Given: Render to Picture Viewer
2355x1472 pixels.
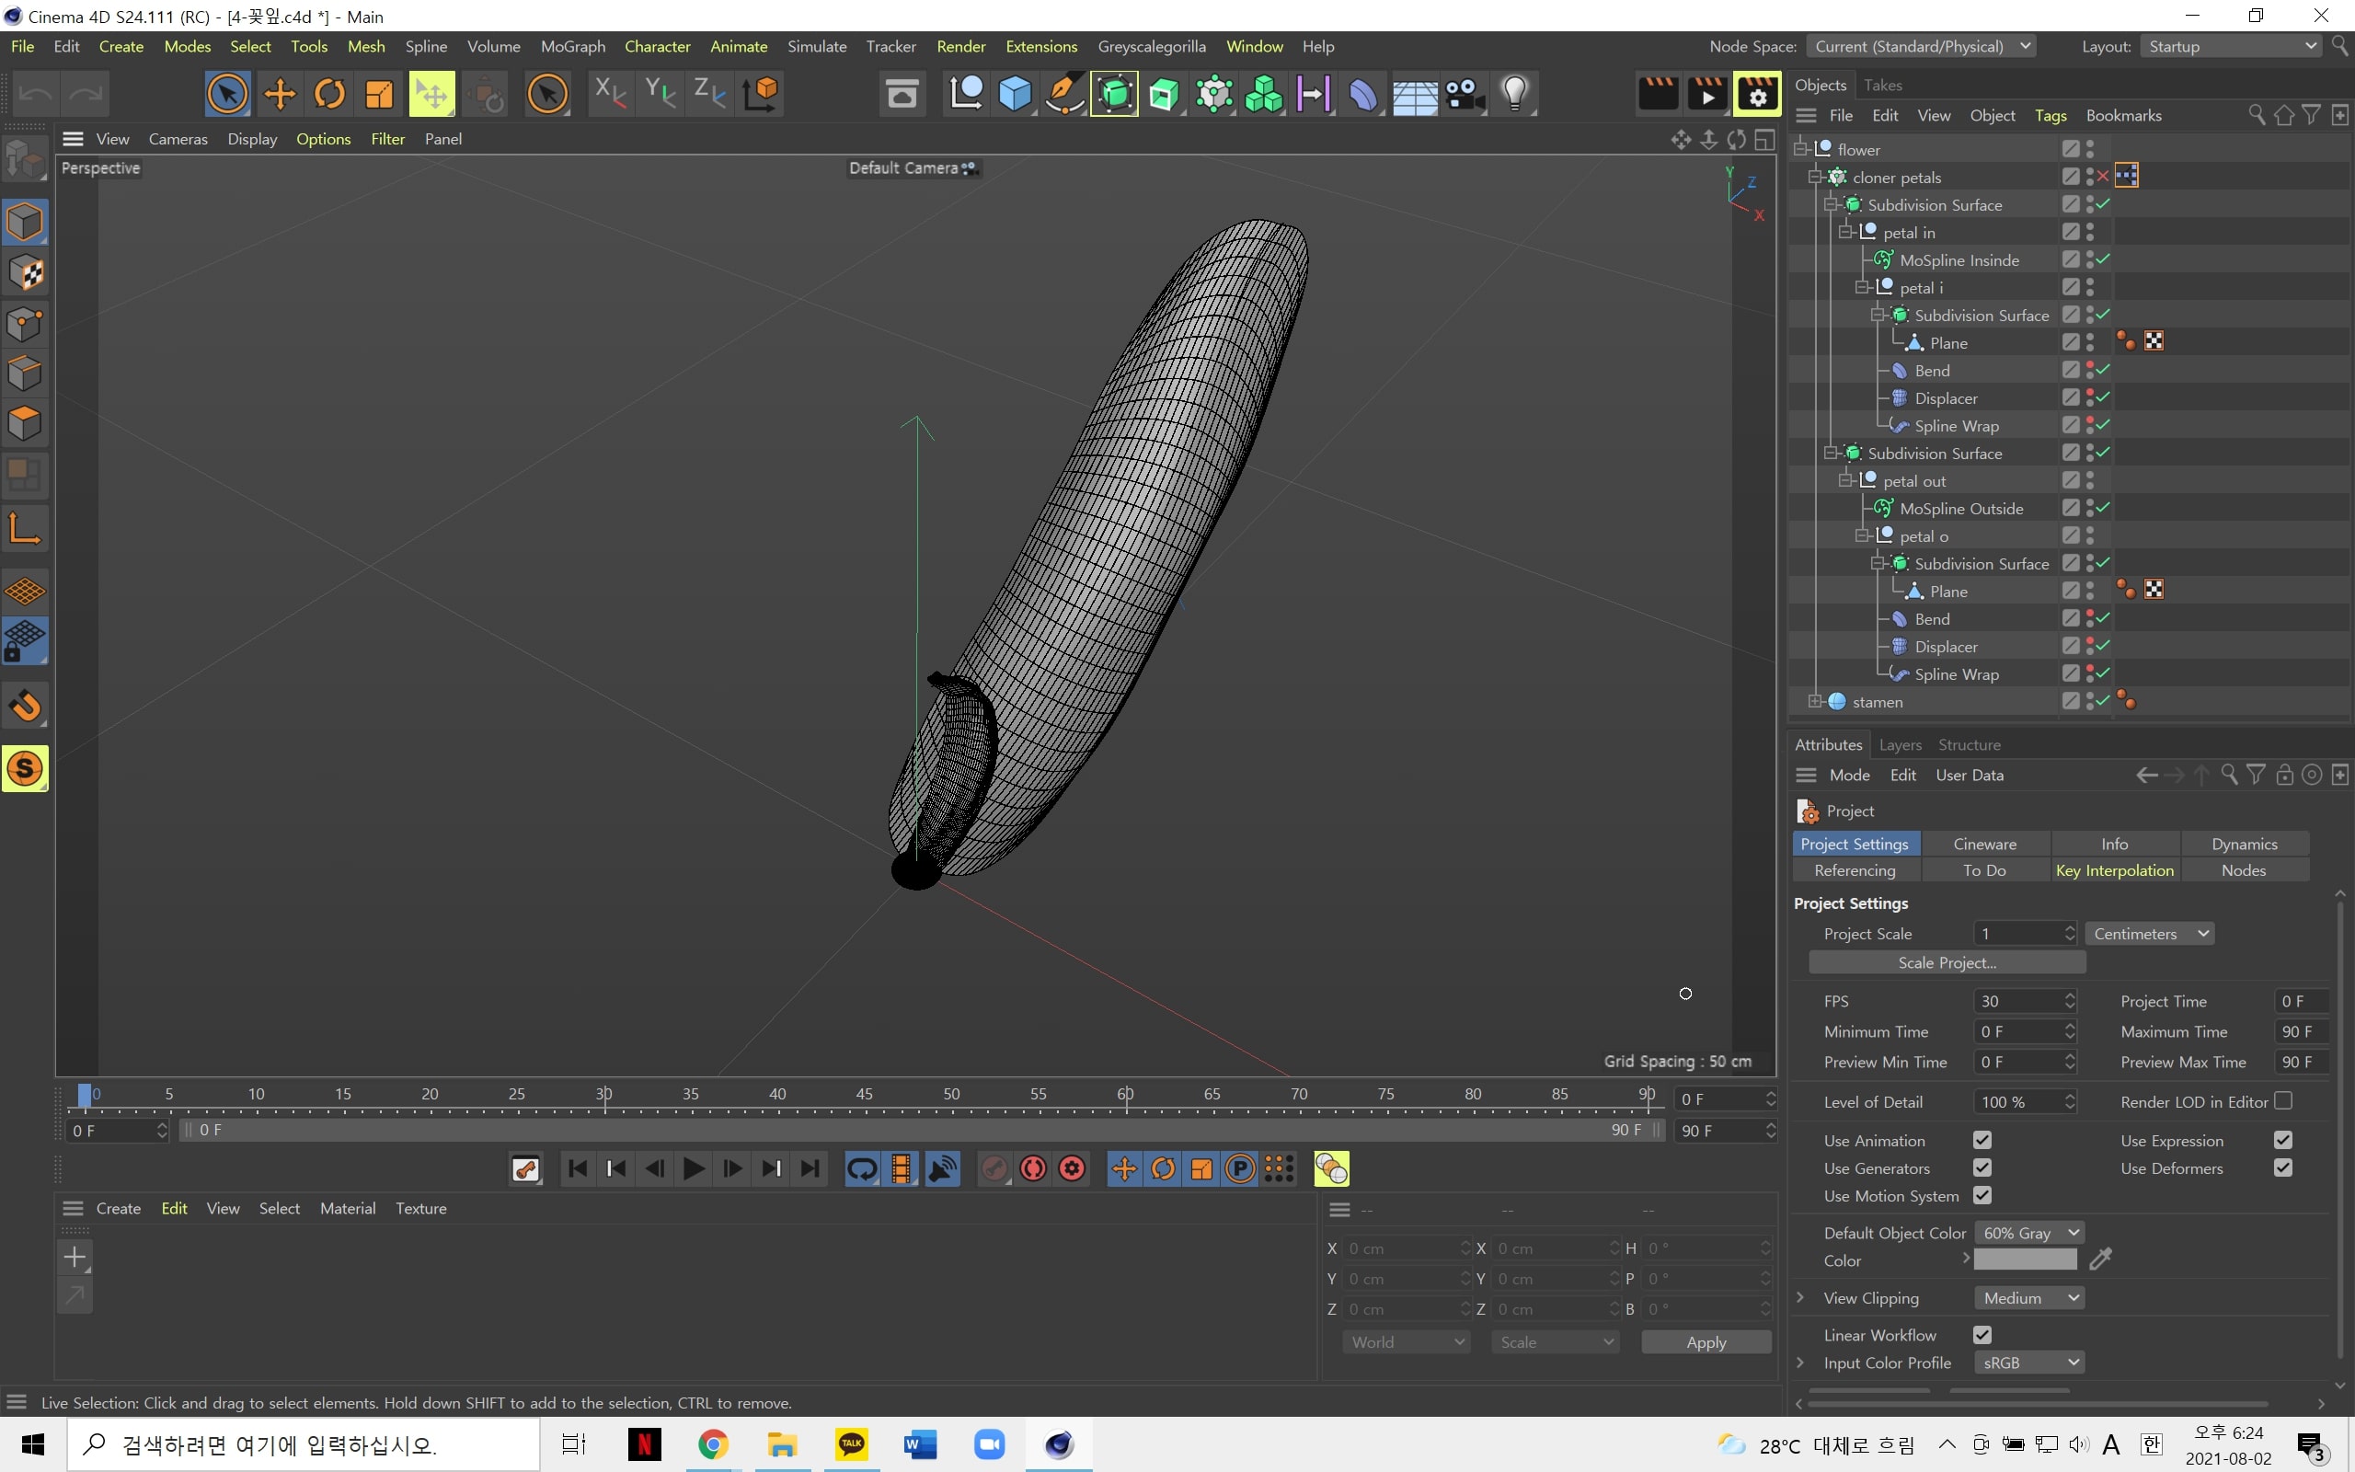Looking at the screenshot, I should pos(1706,95).
